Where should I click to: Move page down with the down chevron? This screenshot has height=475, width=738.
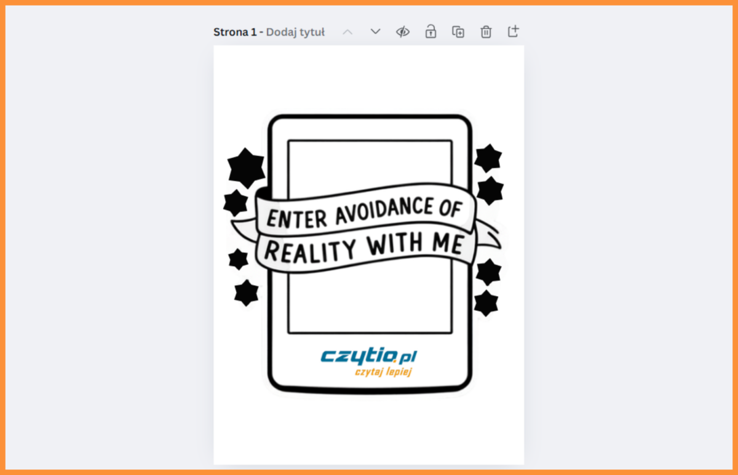375,32
